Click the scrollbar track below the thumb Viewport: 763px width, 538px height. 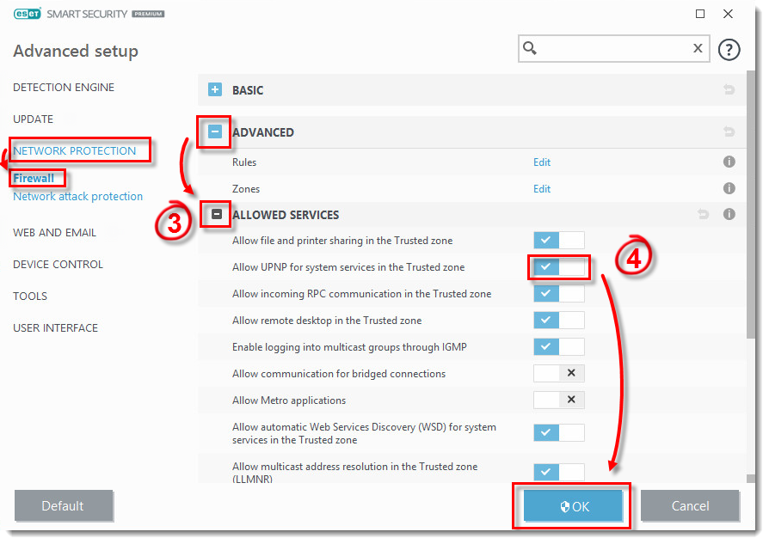[751, 406]
